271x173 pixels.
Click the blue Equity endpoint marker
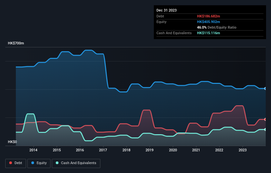pyautogui.click(x=265, y=88)
